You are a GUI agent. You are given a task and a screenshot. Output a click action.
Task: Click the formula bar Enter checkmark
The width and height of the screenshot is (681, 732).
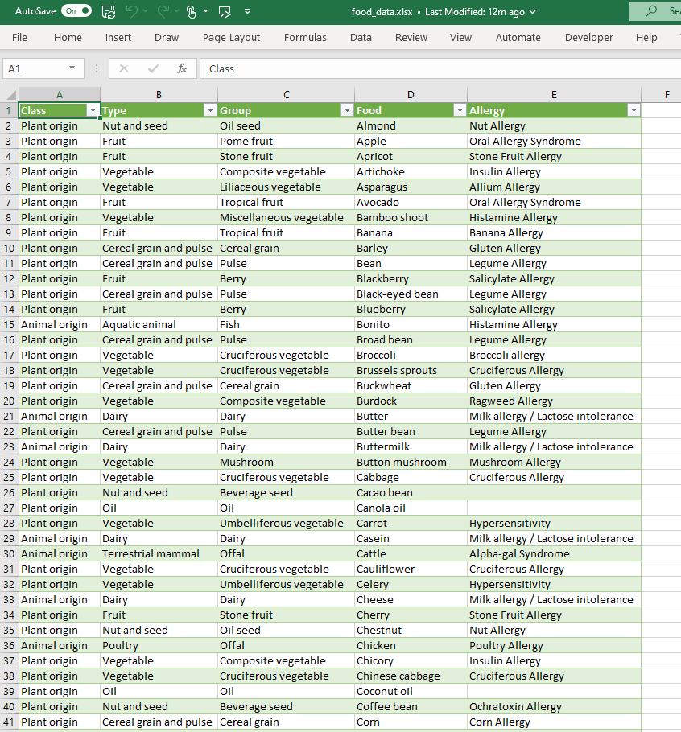pos(153,68)
